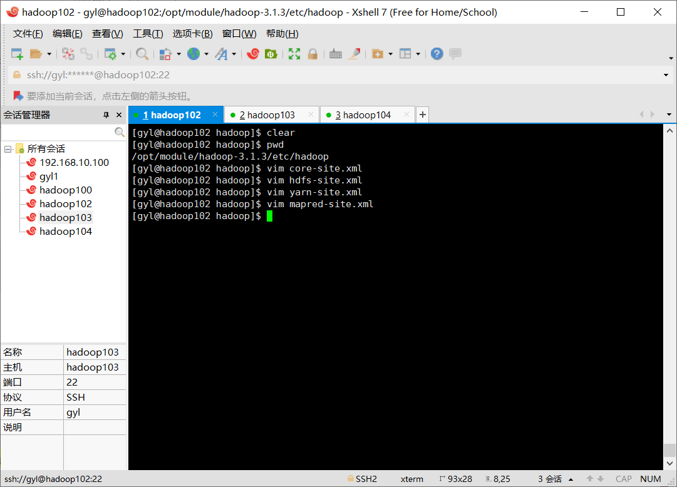Open the dropdown next to Open folder icon

49,54
